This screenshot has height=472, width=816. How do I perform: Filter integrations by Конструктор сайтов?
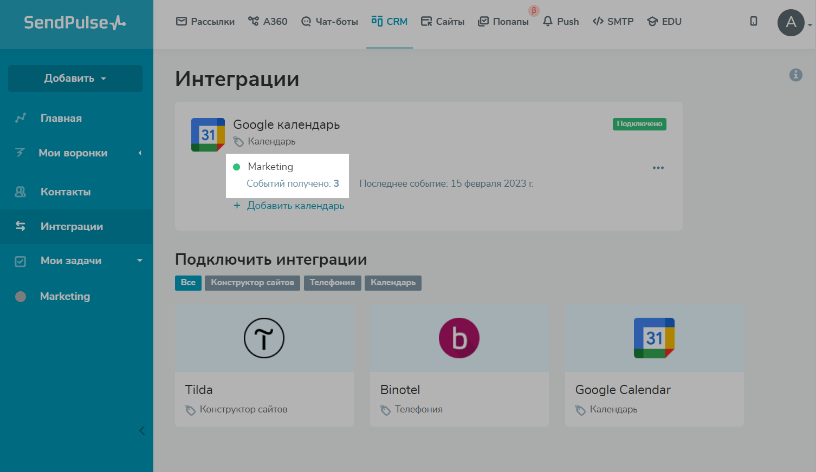252,283
